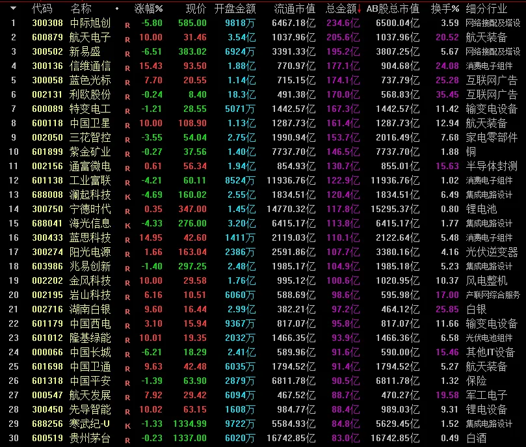526x447 pixels.
Task: Click 总金额 153.7亿 for 三花智控
Action: coord(343,137)
